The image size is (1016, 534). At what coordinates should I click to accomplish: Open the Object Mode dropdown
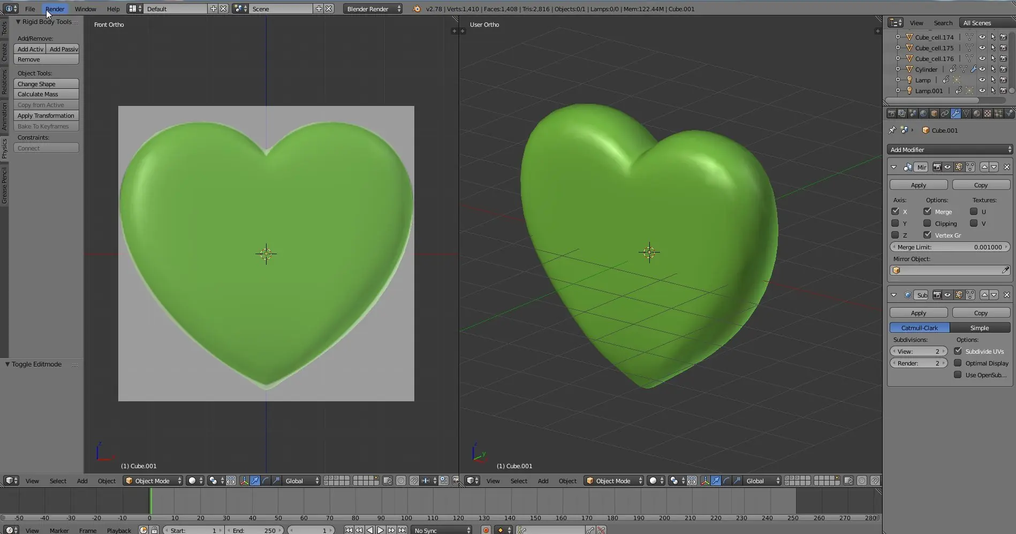click(x=151, y=480)
